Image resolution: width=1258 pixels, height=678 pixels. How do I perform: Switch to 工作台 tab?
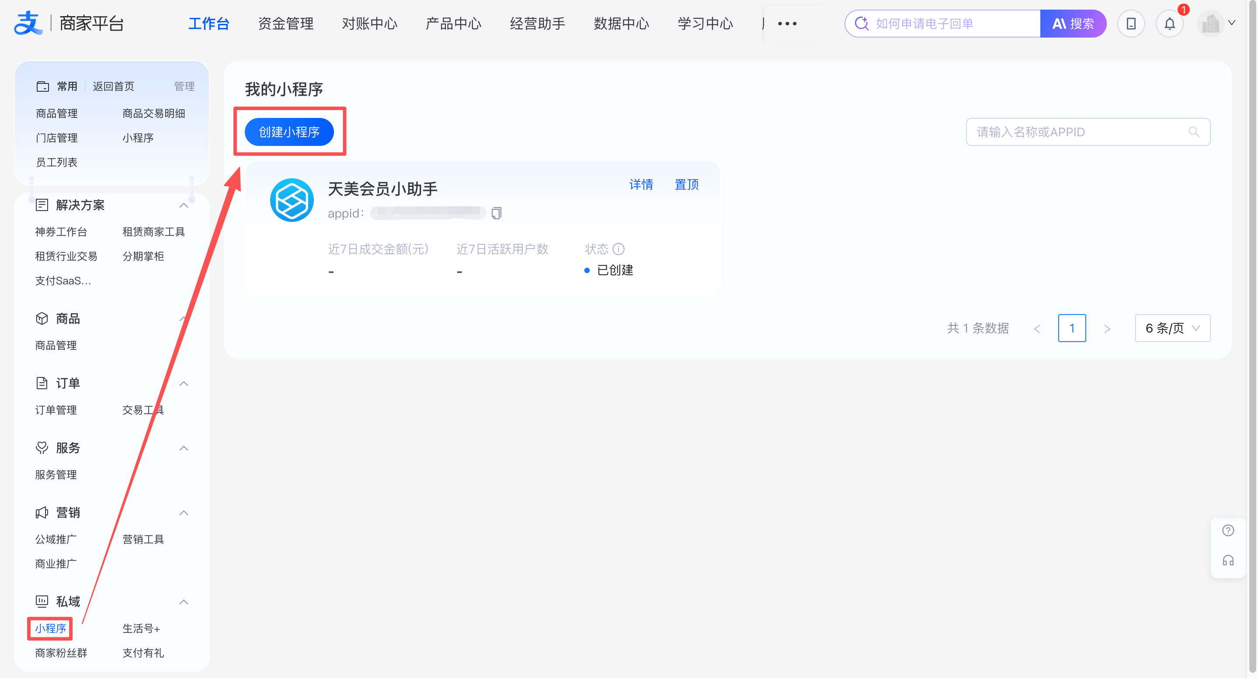[209, 24]
